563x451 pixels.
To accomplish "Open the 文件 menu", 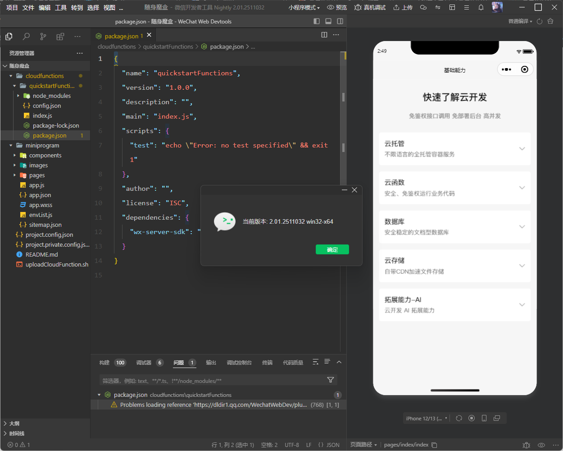I will (x=28, y=8).
